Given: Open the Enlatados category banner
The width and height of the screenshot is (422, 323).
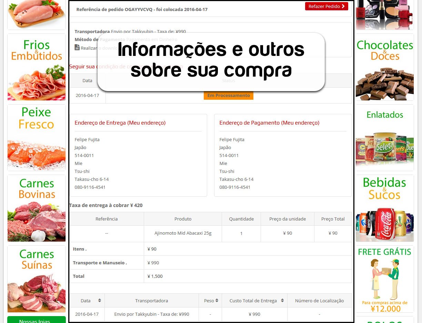Looking at the screenshot, I should 384,137.
